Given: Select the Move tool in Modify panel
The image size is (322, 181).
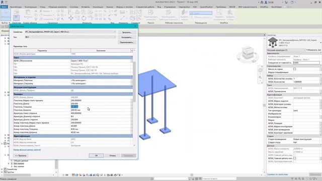Looking at the screenshot, I should click(x=70, y=18).
